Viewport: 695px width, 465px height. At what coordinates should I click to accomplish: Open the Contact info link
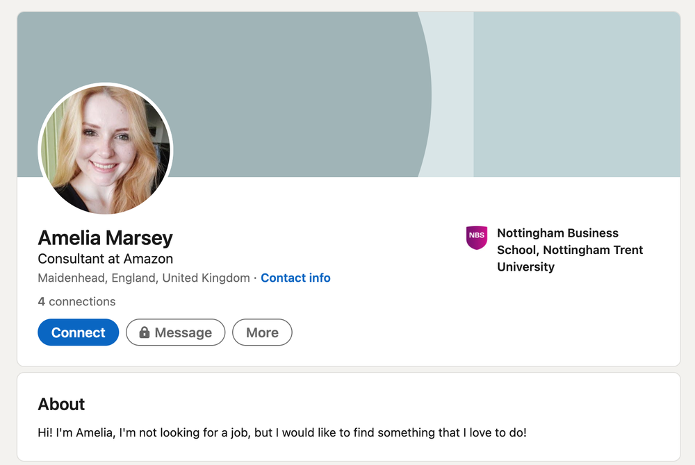click(x=295, y=278)
